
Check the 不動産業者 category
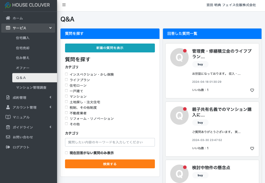coord(67,113)
